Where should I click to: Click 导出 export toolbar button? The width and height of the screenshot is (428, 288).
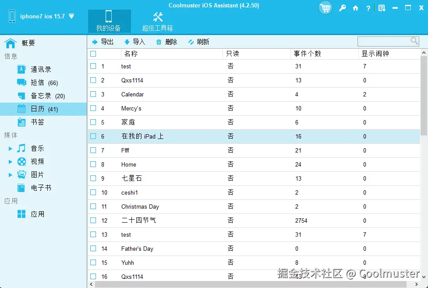tap(103, 42)
